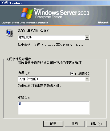The image size is (110, 131).
Task: Click the 关闭 Windows title bar
Action: click(55, 3)
